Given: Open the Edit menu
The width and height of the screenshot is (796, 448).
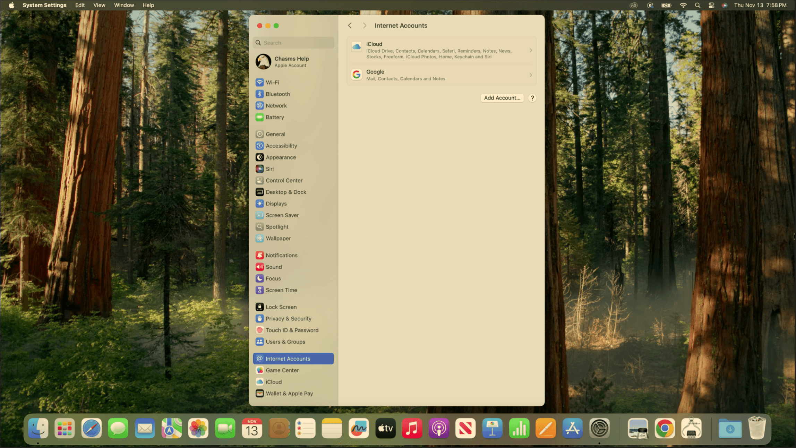Looking at the screenshot, I should (x=80, y=5).
